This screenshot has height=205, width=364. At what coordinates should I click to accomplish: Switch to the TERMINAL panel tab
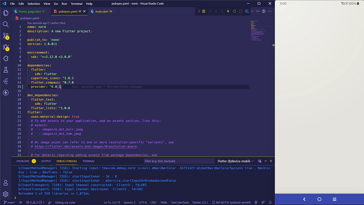pyautogui.click(x=89, y=161)
